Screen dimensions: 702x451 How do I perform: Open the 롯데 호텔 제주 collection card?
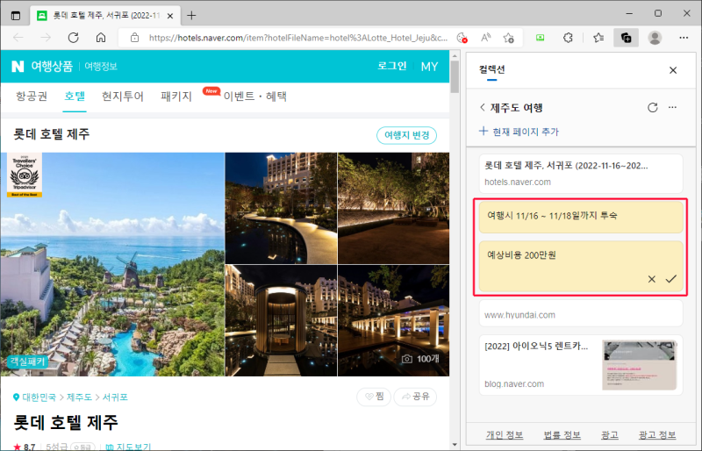pyautogui.click(x=581, y=174)
